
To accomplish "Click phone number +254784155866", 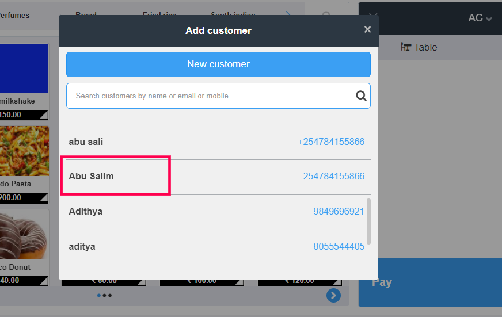I will [331, 142].
